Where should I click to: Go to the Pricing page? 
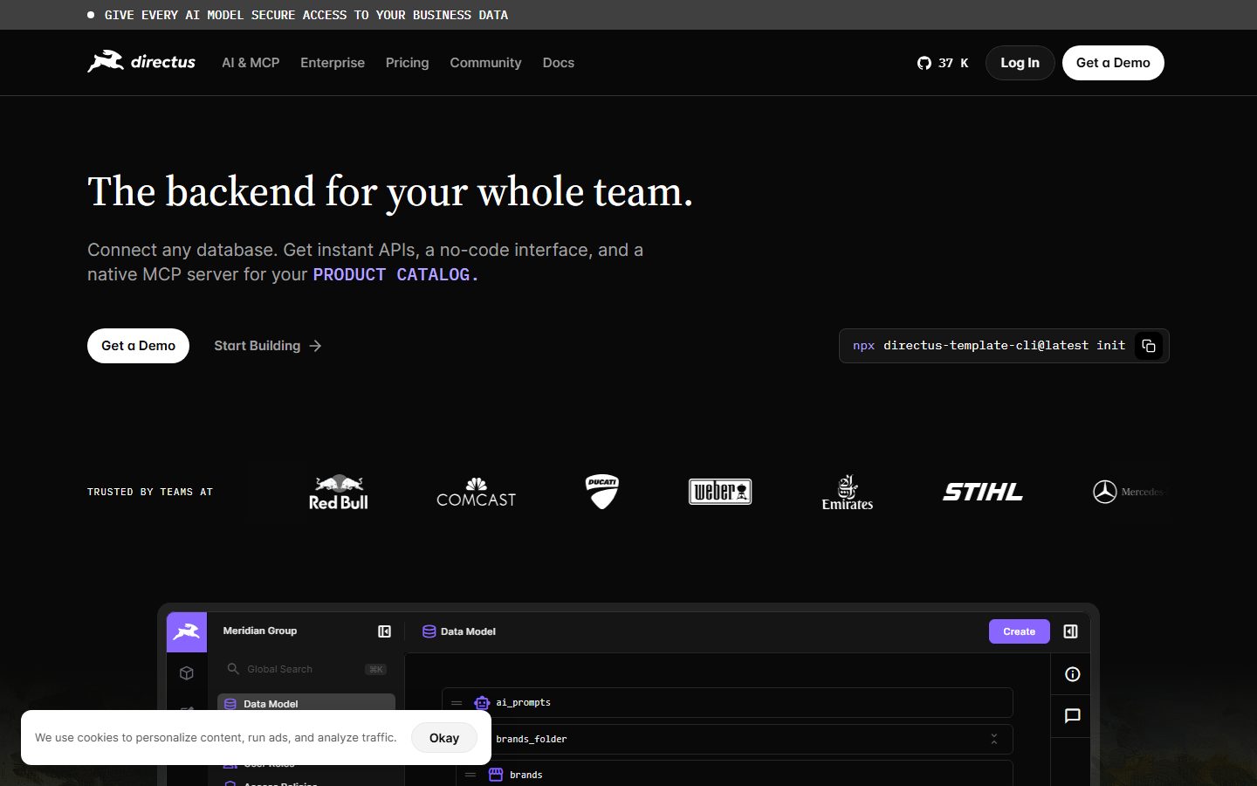(408, 63)
